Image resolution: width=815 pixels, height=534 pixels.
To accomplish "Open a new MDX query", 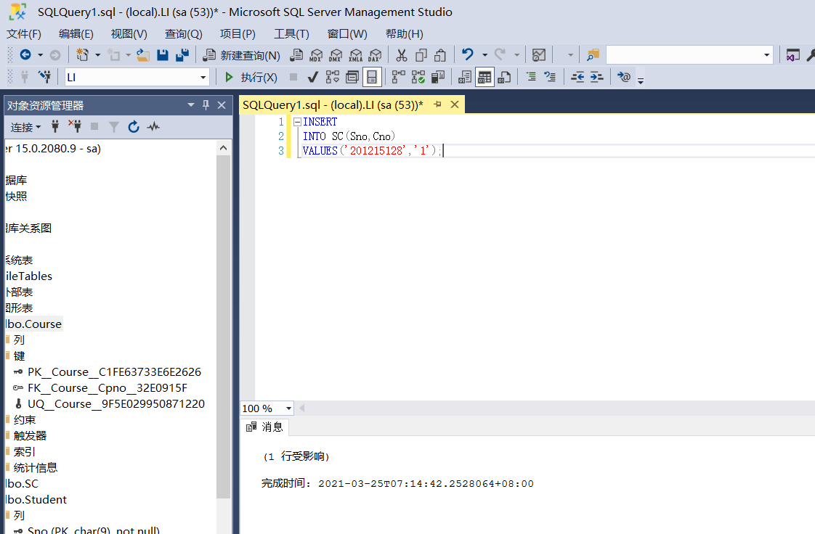I will (x=315, y=55).
